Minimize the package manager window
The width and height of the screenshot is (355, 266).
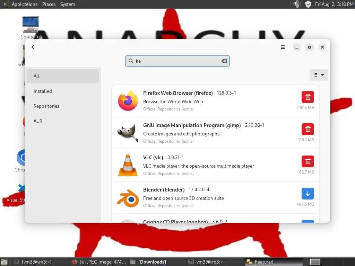point(297,47)
